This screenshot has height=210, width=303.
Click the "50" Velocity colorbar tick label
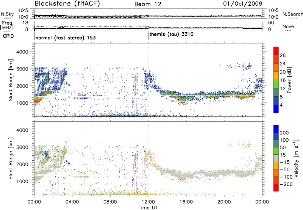pyautogui.click(x=283, y=147)
